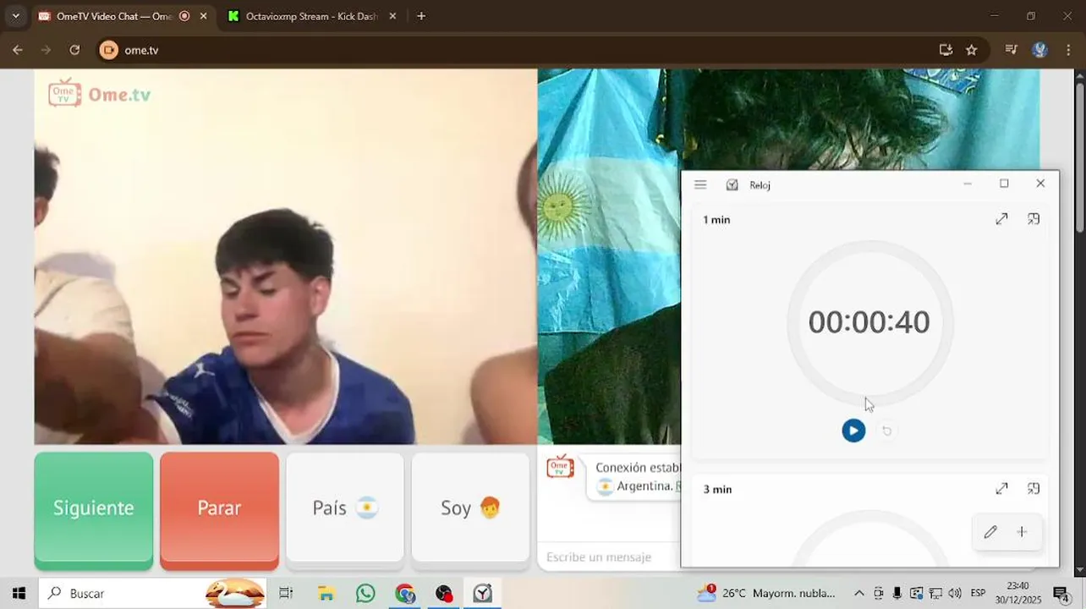Click the '1 min' timer label
This screenshot has height=609, width=1086.
click(x=716, y=220)
